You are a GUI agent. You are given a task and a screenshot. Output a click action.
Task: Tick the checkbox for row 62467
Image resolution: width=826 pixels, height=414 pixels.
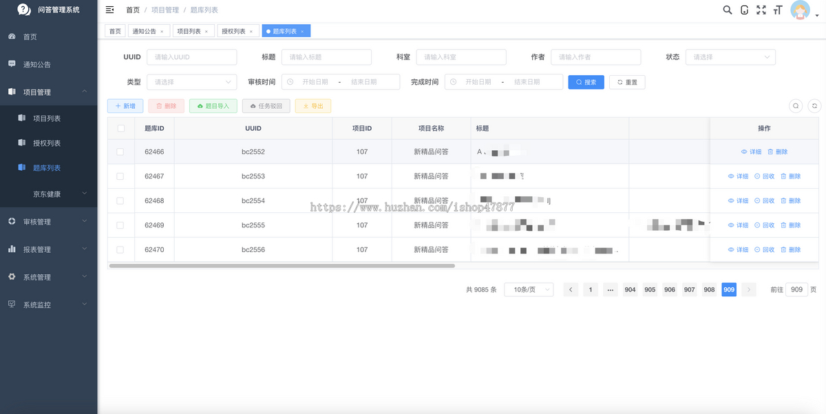(x=120, y=176)
